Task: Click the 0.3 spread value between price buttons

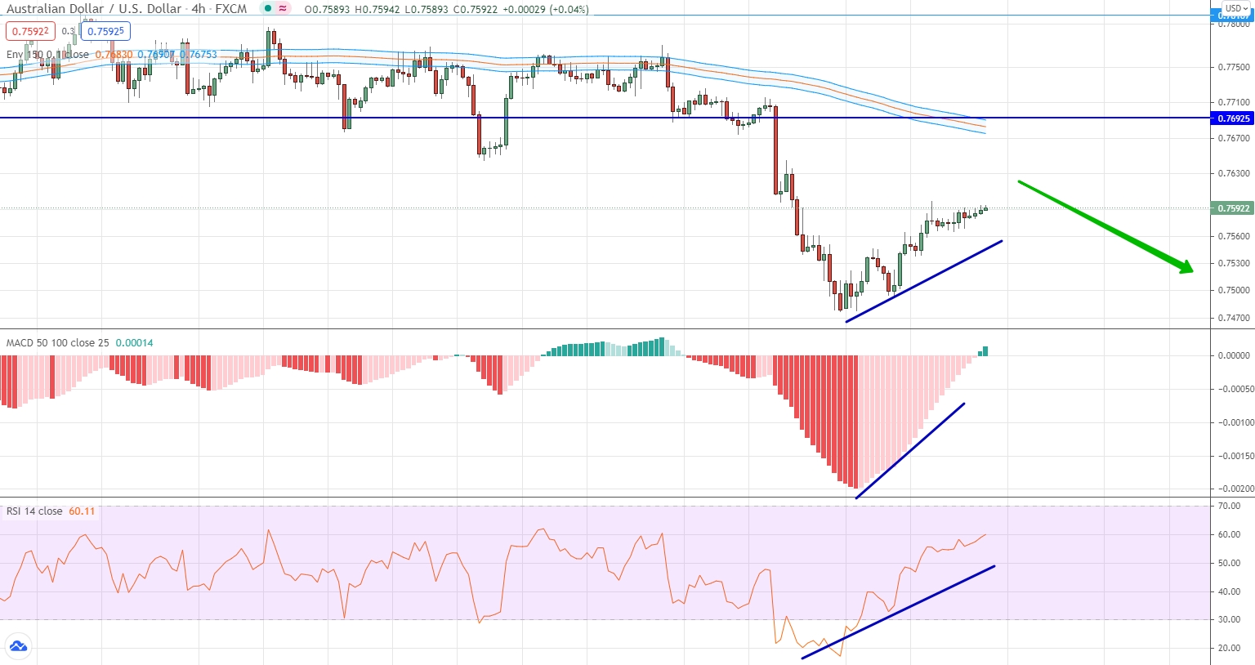Action: [68, 32]
